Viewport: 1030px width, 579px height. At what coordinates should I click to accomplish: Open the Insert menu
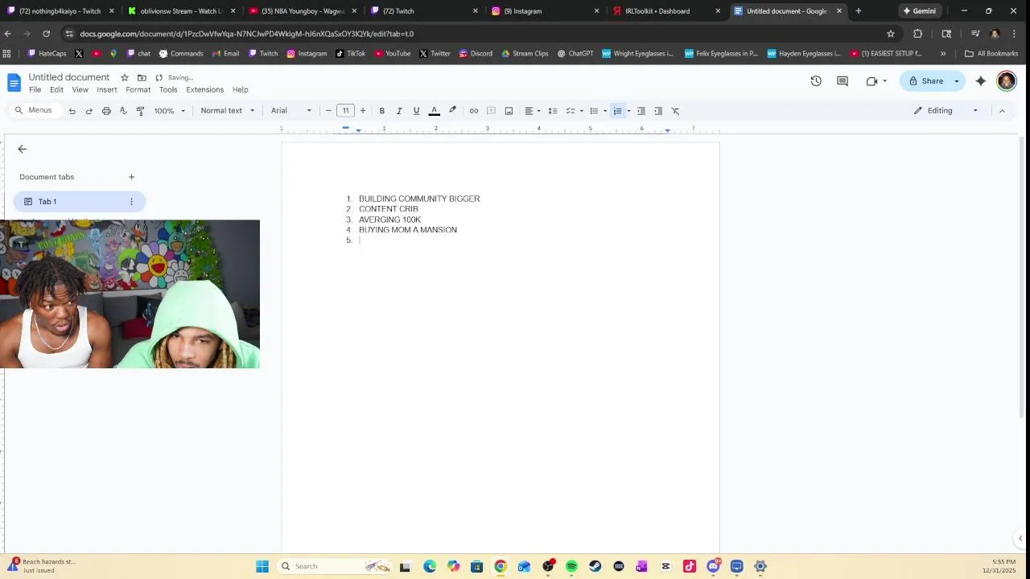point(107,89)
